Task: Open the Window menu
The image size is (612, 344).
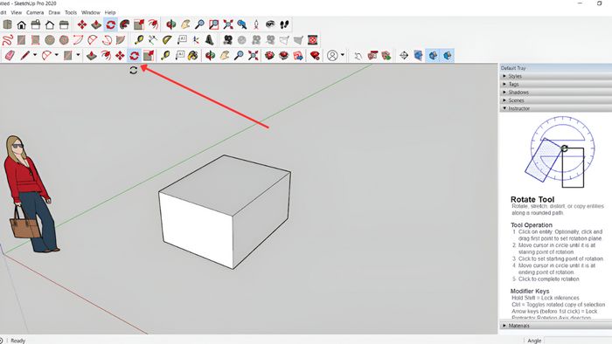Action: pyautogui.click(x=91, y=12)
